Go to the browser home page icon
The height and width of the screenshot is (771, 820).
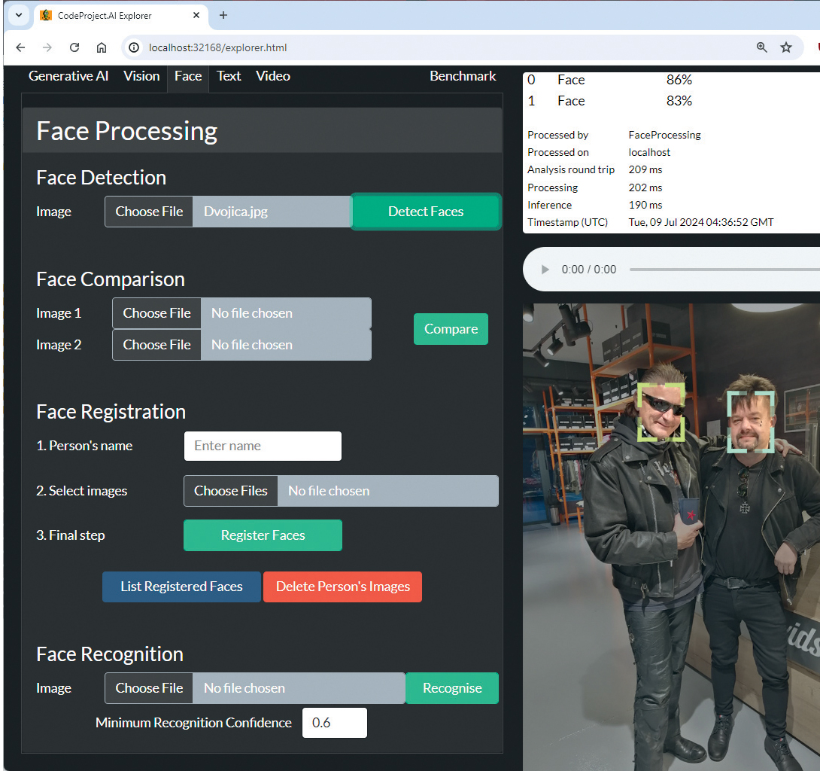click(102, 47)
